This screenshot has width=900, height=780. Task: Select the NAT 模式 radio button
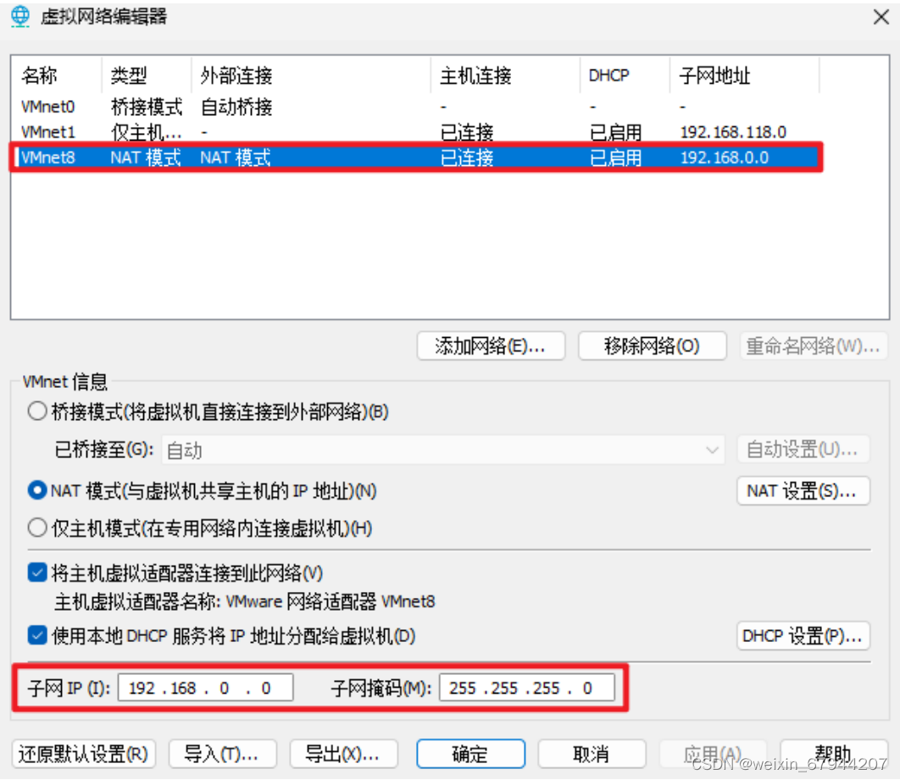tap(37, 490)
